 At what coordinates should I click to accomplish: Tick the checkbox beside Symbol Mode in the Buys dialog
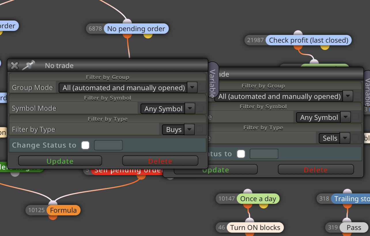click(200, 108)
